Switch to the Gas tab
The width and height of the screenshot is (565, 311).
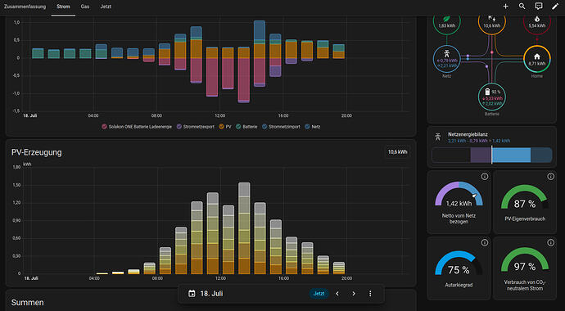click(85, 7)
